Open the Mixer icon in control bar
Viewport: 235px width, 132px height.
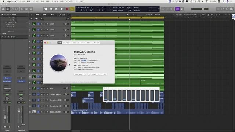coord(26,9)
